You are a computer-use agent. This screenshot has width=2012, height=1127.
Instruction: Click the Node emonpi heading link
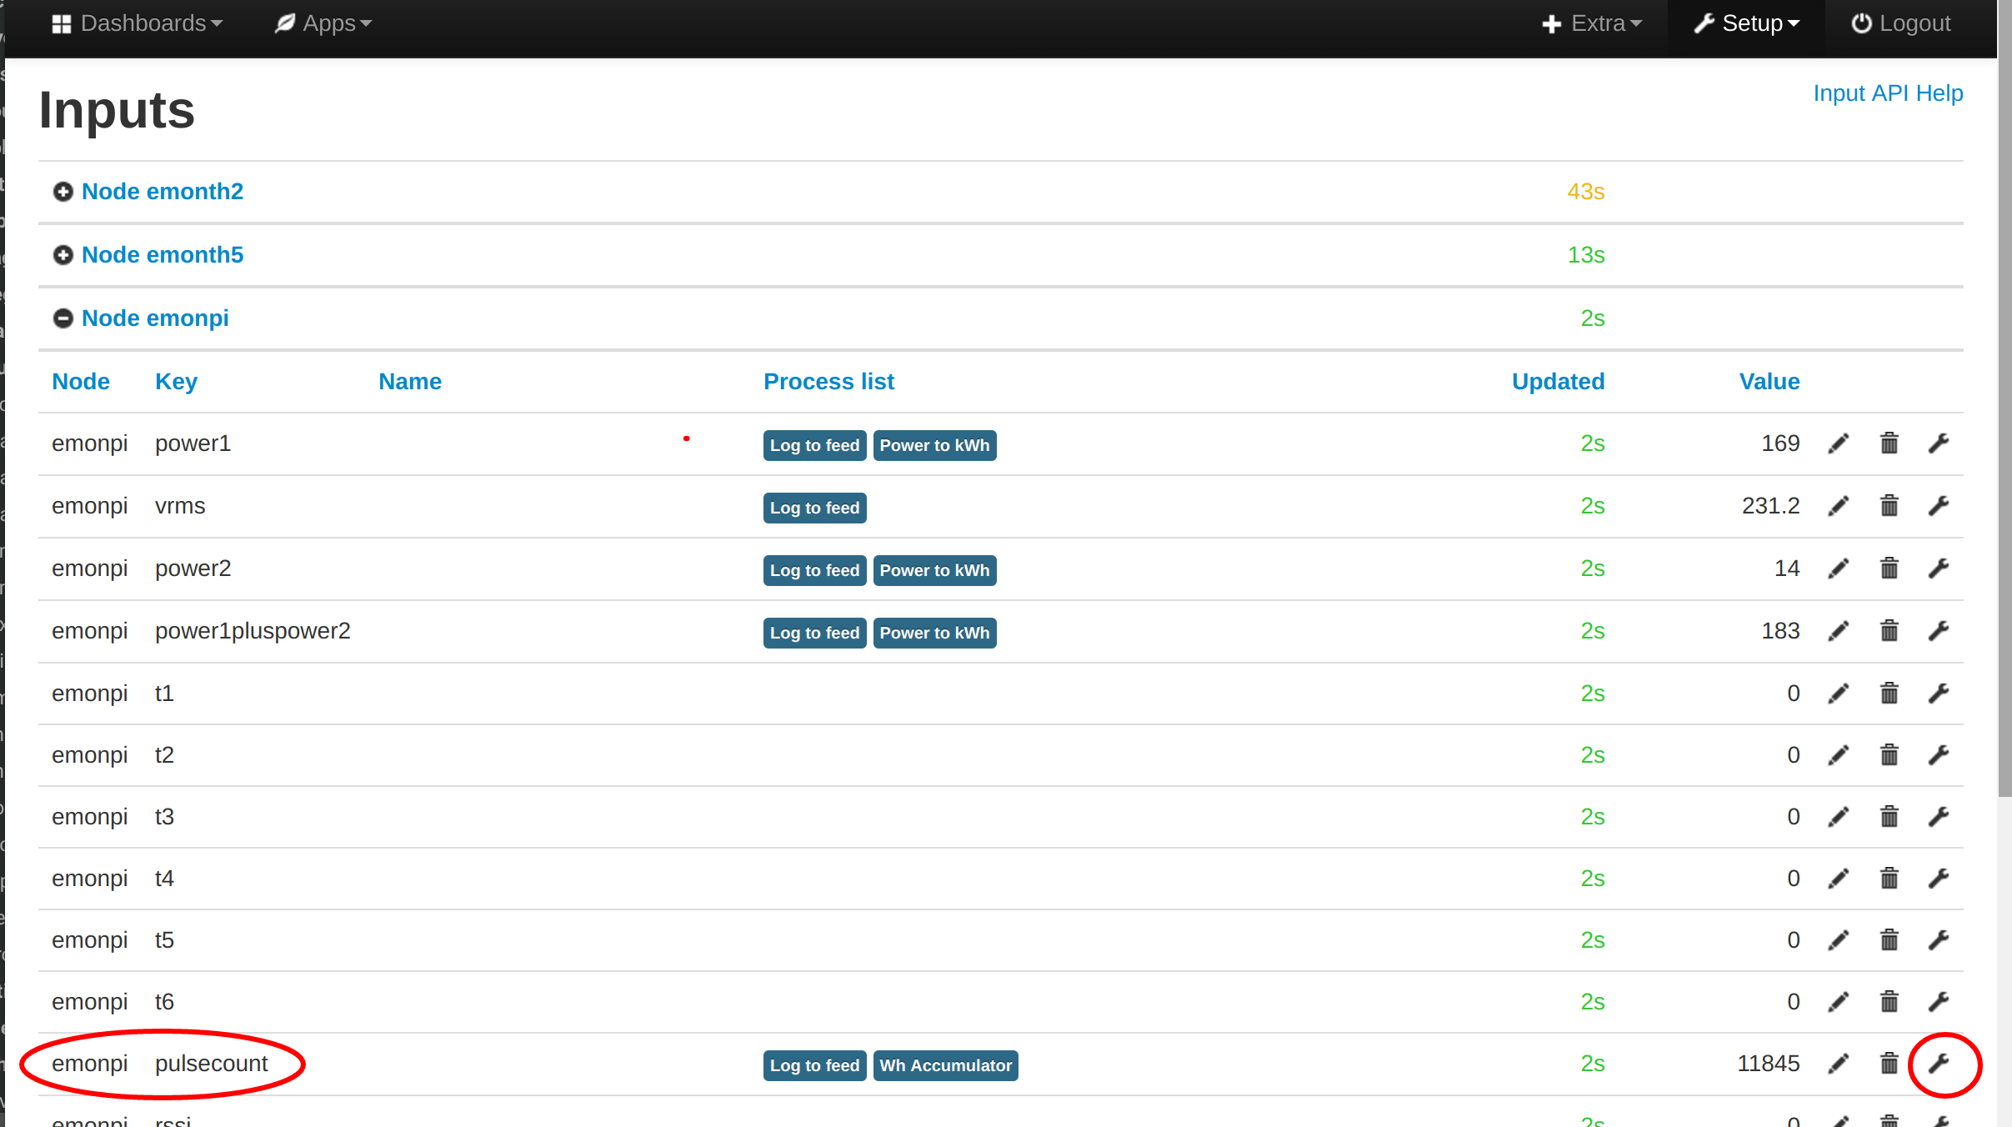tap(155, 318)
